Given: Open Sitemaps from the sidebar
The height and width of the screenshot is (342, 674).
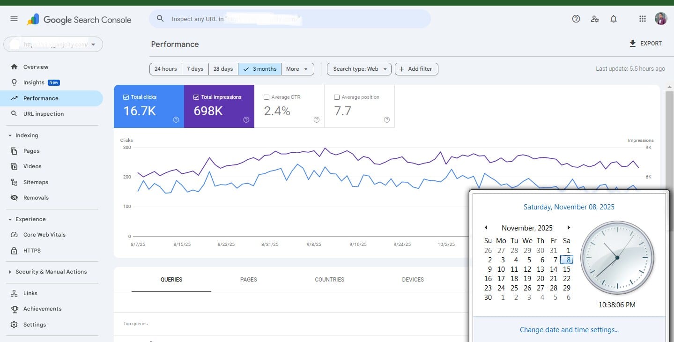Looking at the screenshot, I should (x=36, y=182).
